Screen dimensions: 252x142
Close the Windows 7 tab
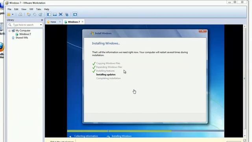click(82, 22)
